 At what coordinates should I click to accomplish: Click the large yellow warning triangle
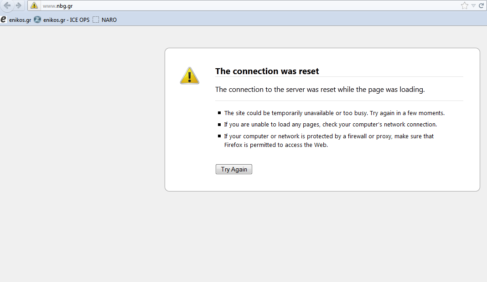point(189,76)
